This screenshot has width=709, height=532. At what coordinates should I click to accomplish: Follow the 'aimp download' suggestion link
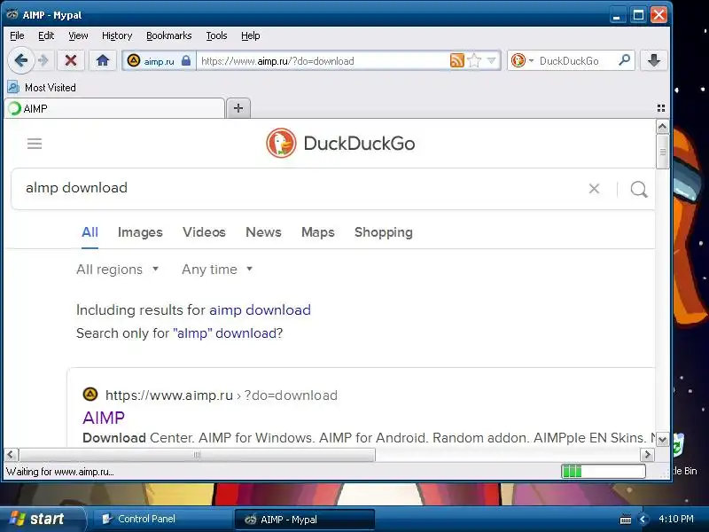point(260,310)
